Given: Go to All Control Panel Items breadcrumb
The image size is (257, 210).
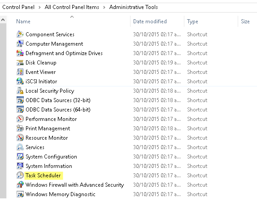Looking at the screenshot, I should coord(72,7).
